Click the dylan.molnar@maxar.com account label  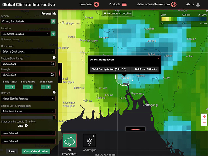click(153, 4)
